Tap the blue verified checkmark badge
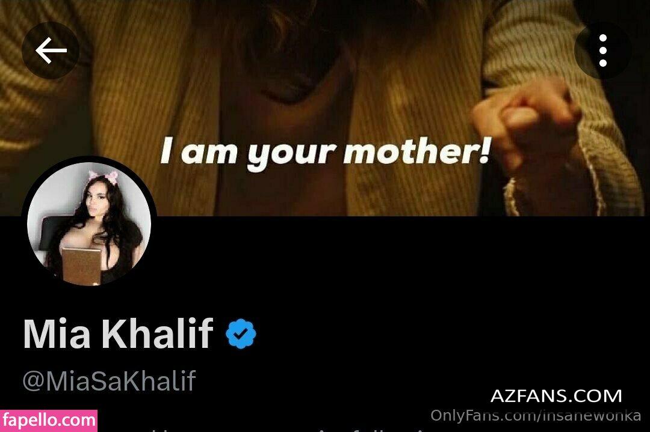The width and height of the screenshot is (650, 432). [x=241, y=333]
